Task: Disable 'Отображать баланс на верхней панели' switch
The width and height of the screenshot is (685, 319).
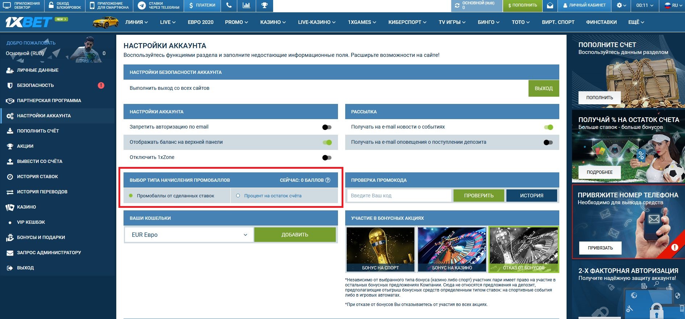Action: point(327,142)
